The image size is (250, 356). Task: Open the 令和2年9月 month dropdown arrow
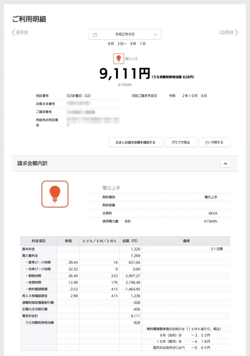(x=155, y=35)
